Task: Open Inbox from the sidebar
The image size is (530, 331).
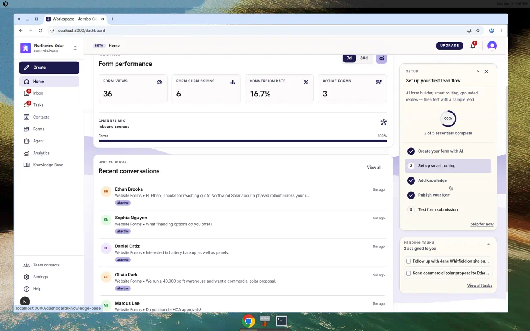Action: (x=49, y=94)
